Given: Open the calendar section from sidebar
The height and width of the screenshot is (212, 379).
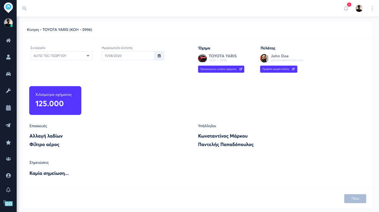Looking at the screenshot, I should click(x=8, y=108).
